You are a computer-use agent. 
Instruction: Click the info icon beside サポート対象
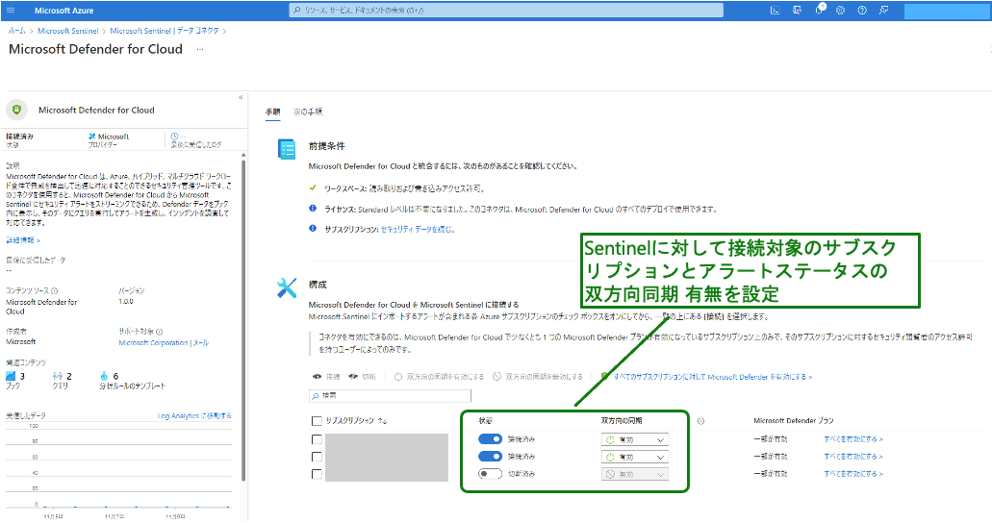[159, 332]
